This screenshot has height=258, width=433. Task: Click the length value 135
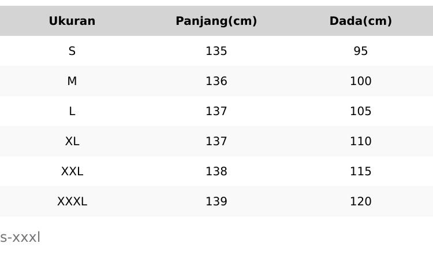click(x=216, y=51)
